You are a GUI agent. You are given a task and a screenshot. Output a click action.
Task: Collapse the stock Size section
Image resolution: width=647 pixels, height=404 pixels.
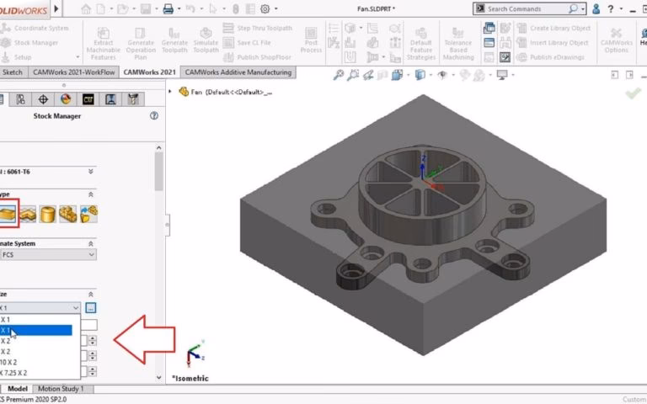click(x=90, y=295)
